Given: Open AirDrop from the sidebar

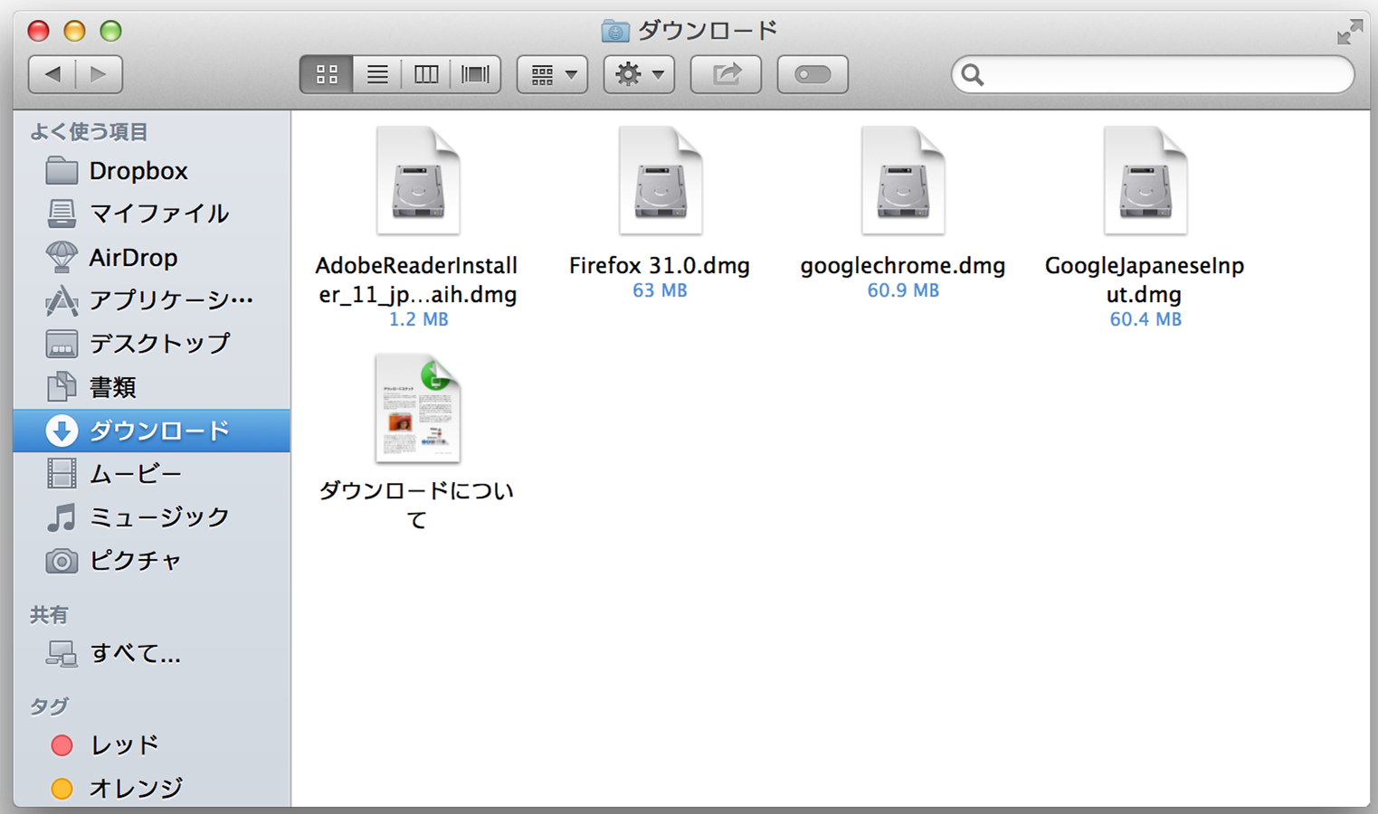Looking at the screenshot, I should [133, 257].
